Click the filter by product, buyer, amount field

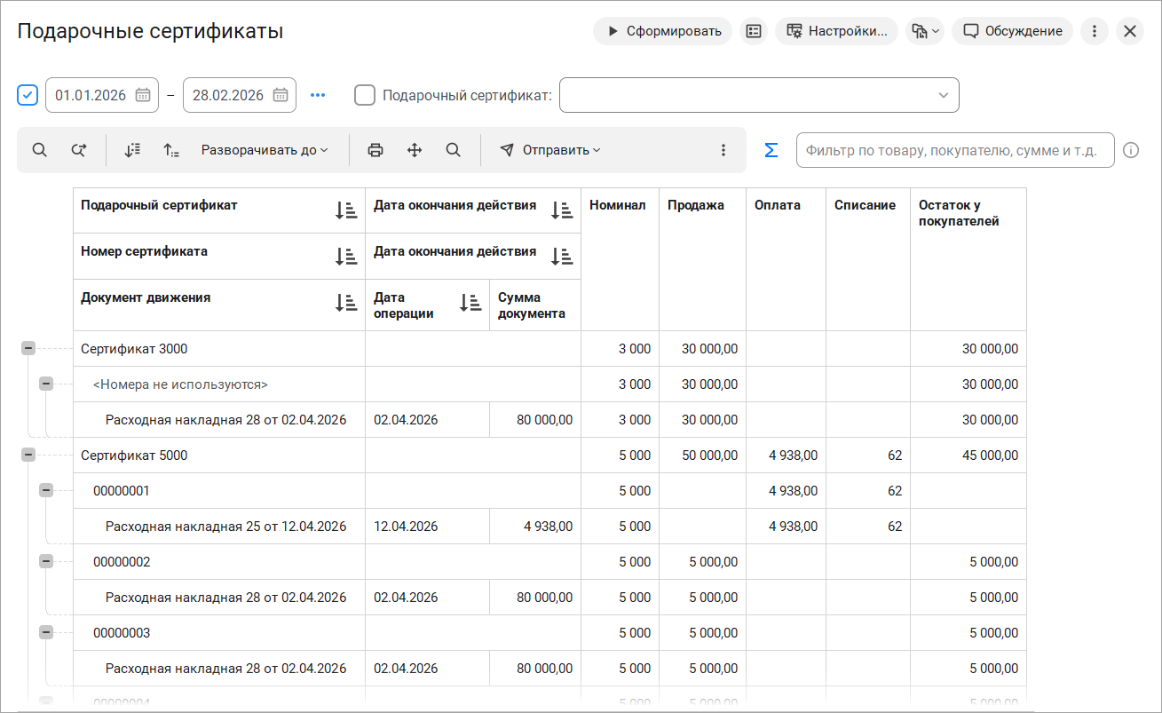[x=954, y=150]
